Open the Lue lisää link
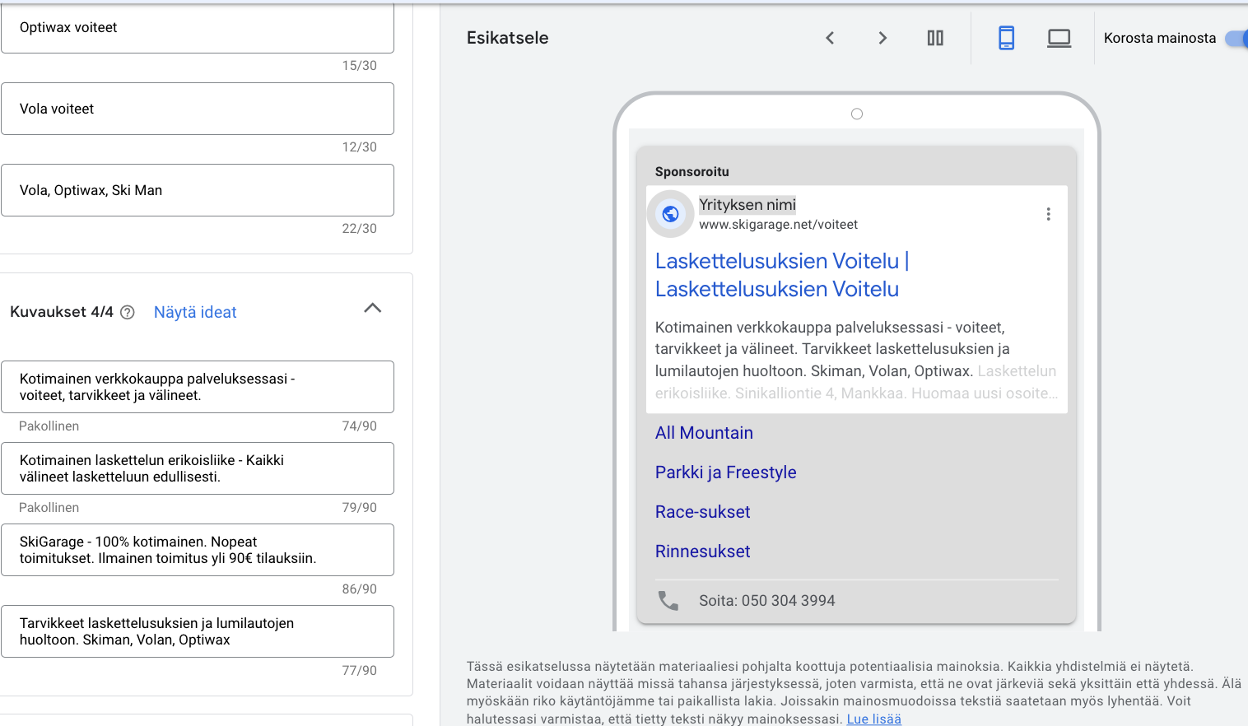Viewport: 1248px width, 726px height. (873, 719)
